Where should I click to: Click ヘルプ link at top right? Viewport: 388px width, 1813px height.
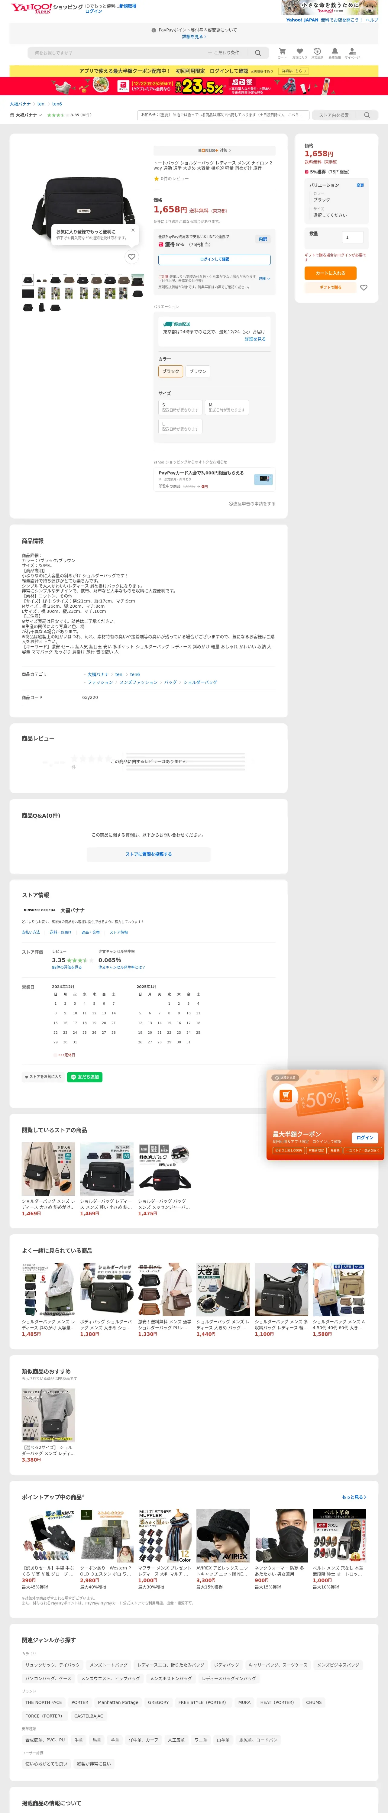click(372, 20)
